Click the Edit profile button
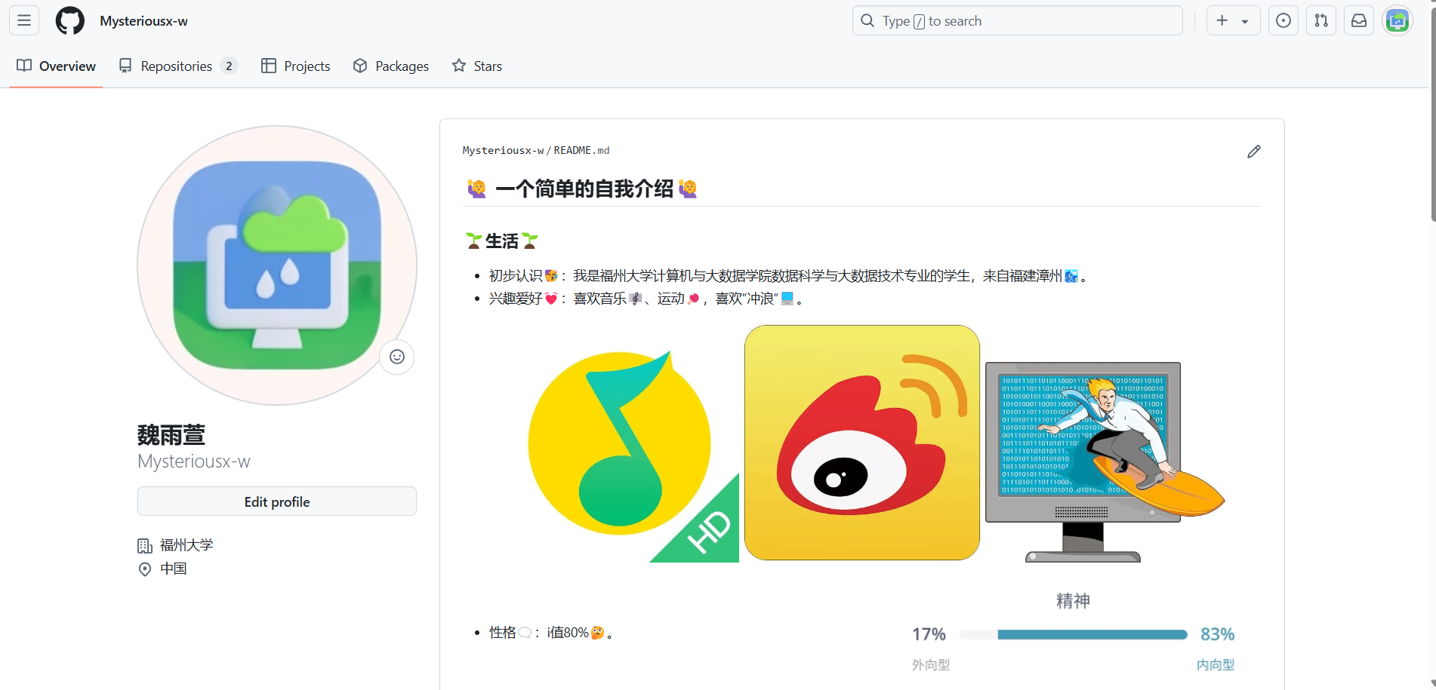Screen dimensions: 1436x690 click(x=277, y=501)
